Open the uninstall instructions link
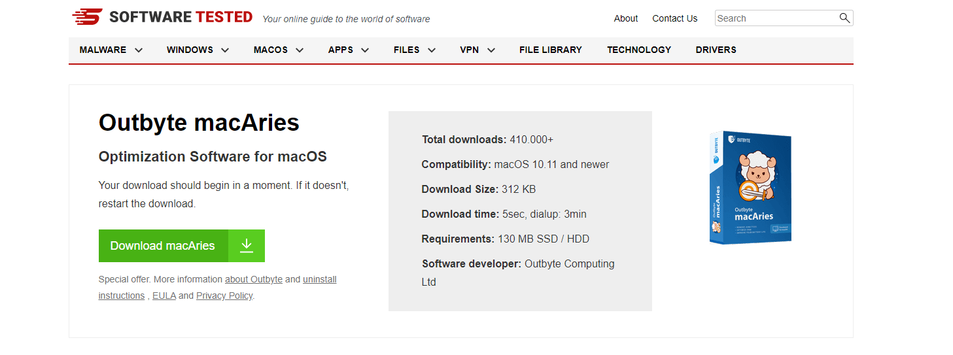This screenshot has height=355, width=953. pyautogui.click(x=218, y=288)
